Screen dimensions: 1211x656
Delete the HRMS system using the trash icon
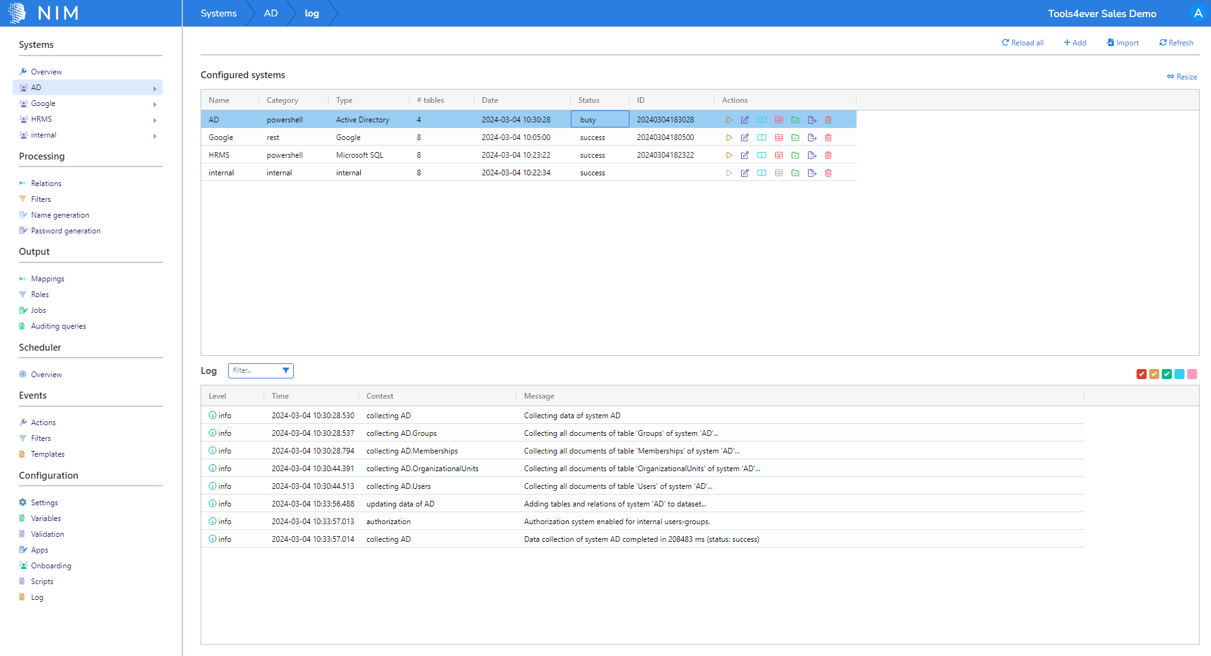point(828,155)
